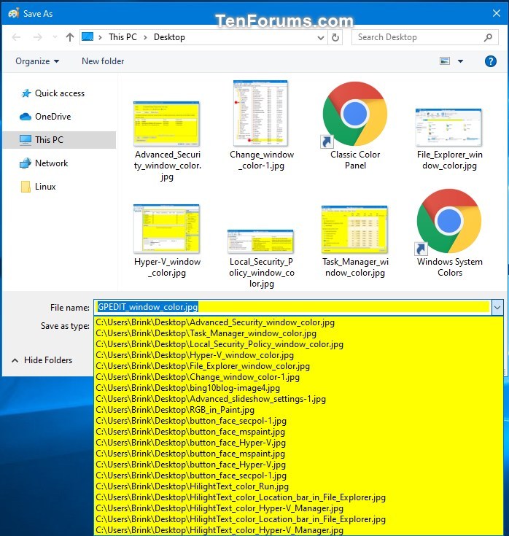The image size is (509, 536).
Task: Collapse the File name history dropdown
Action: pyautogui.click(x=497, y=307)
